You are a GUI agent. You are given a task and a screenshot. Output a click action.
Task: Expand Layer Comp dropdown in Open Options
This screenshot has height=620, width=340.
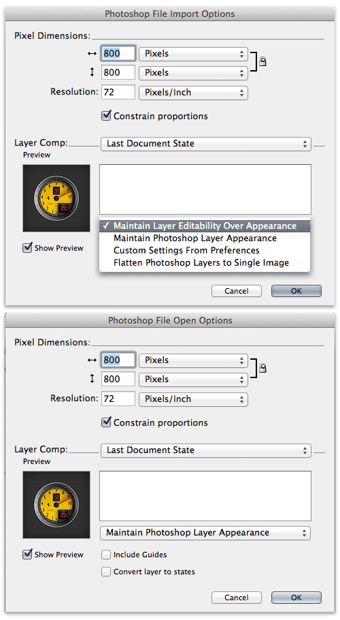(x=205, y=450)
